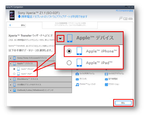Expand Outlook/Lotus/Windows contents section
This screenshot has width=145, height=117.
10,90
